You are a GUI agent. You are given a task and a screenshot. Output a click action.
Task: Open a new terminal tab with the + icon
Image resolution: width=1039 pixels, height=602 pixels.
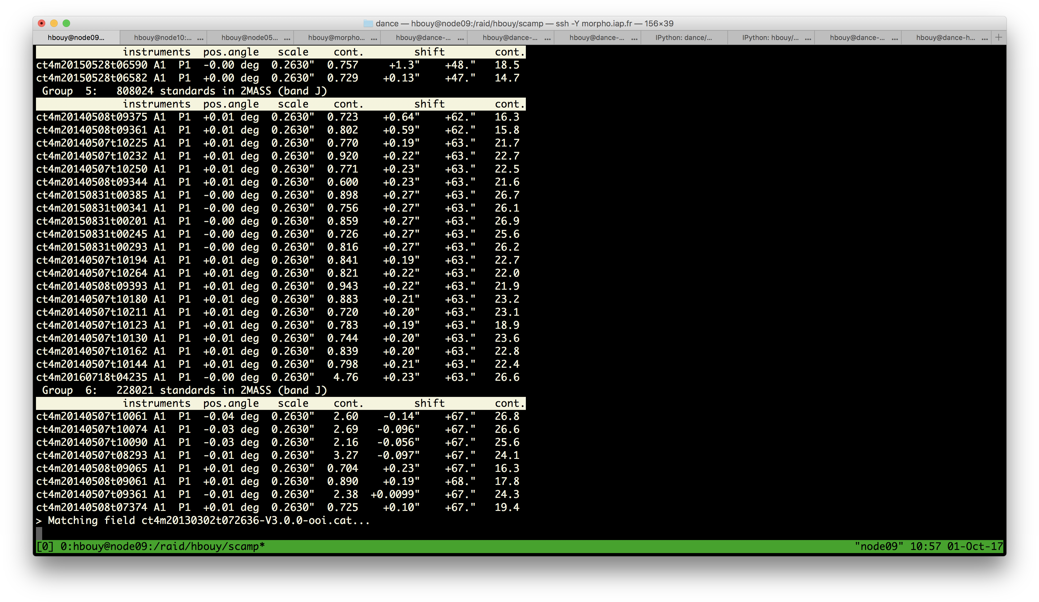point(999,37)
